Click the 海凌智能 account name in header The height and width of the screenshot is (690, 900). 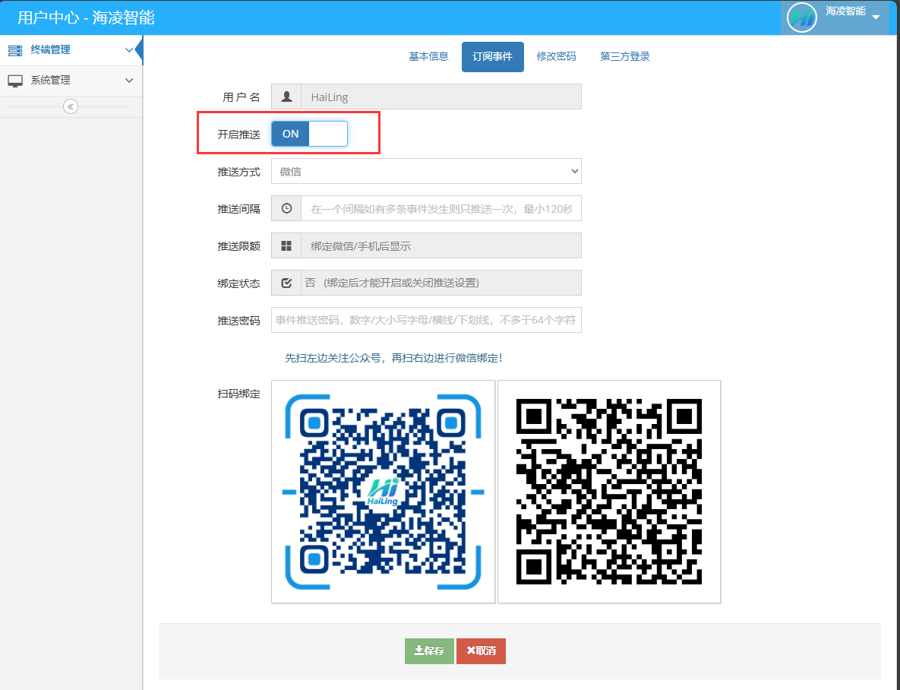point(845,11)
